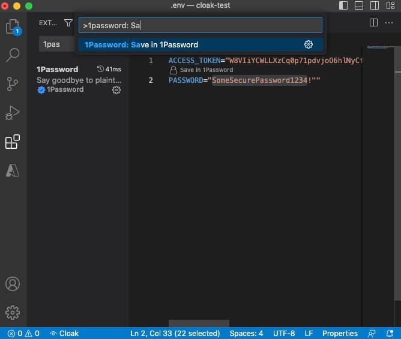Open the Explorer view in activity bar
Viewport: 401px width, 339px height.
(x=13, y=26)
